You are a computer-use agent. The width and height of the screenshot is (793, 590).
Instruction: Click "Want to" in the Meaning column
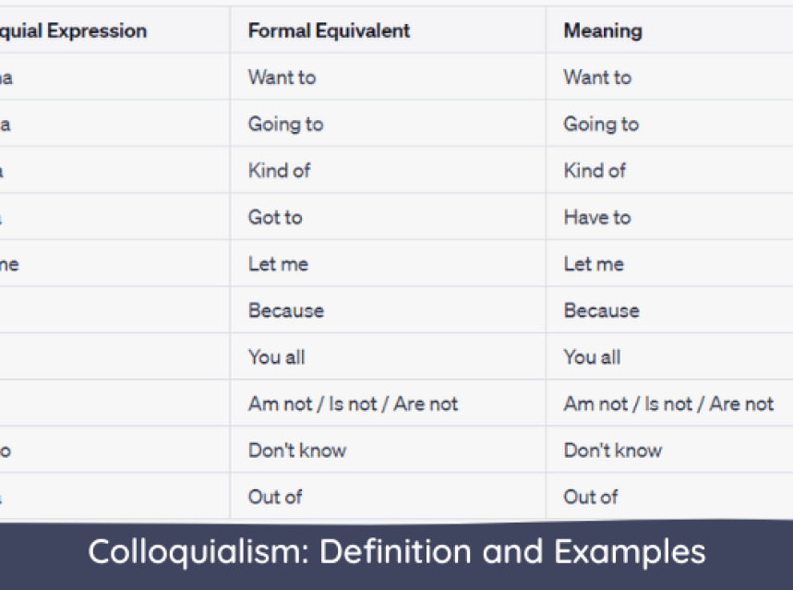[x=597, y=78]
